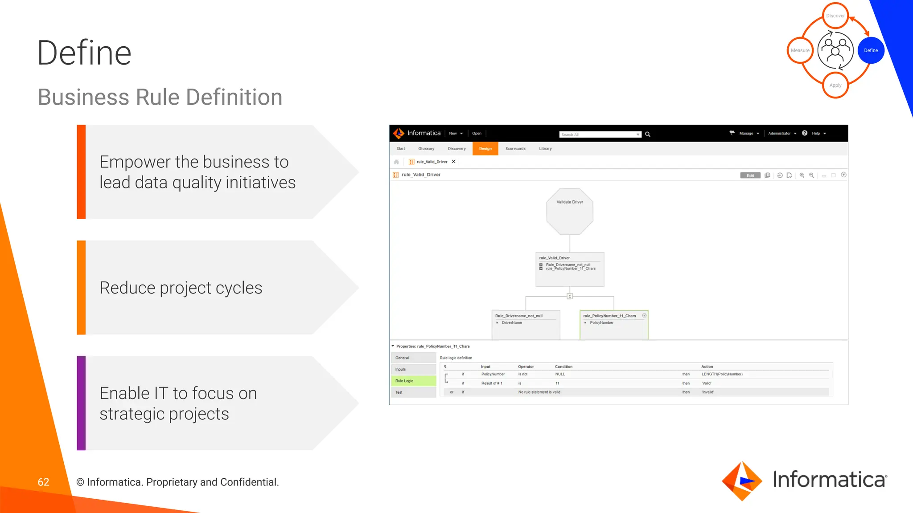Select the rule_PolicyNumber_11_Chars node title
The height and width of the screenshot is (513, 913).
click(609, 316)
